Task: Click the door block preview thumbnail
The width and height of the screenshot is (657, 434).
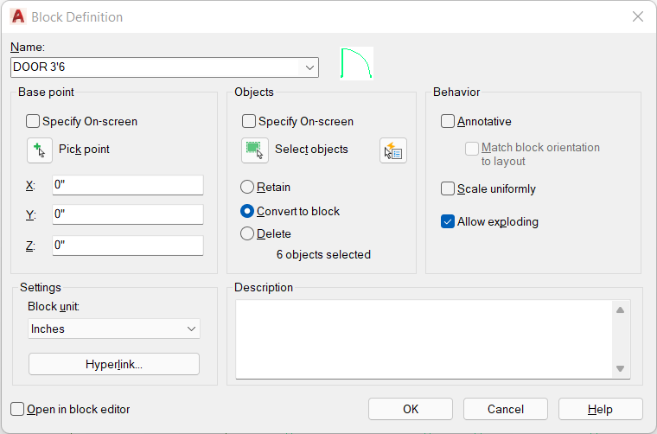Action: click(x=356, y=63)
